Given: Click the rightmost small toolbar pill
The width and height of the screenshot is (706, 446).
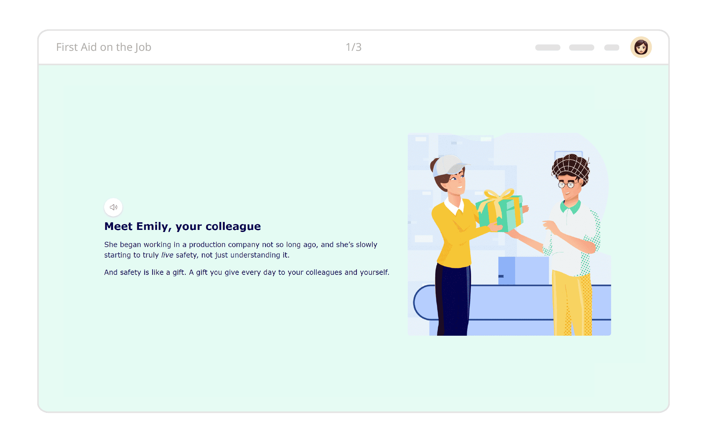Looking at the screenshot, I should tap(611, 47).
